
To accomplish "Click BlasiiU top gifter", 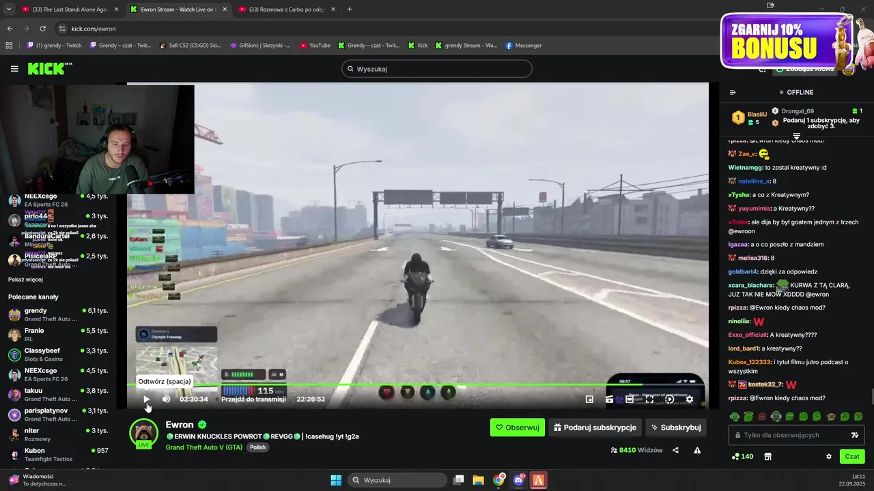I will coord(750,118).
